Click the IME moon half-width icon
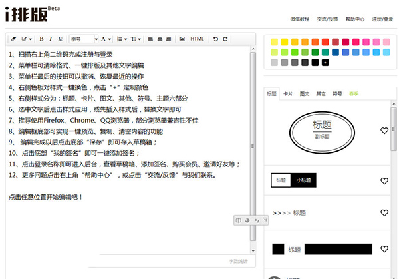The width and height of the screenshot is (399, 279). coord(247,220)
